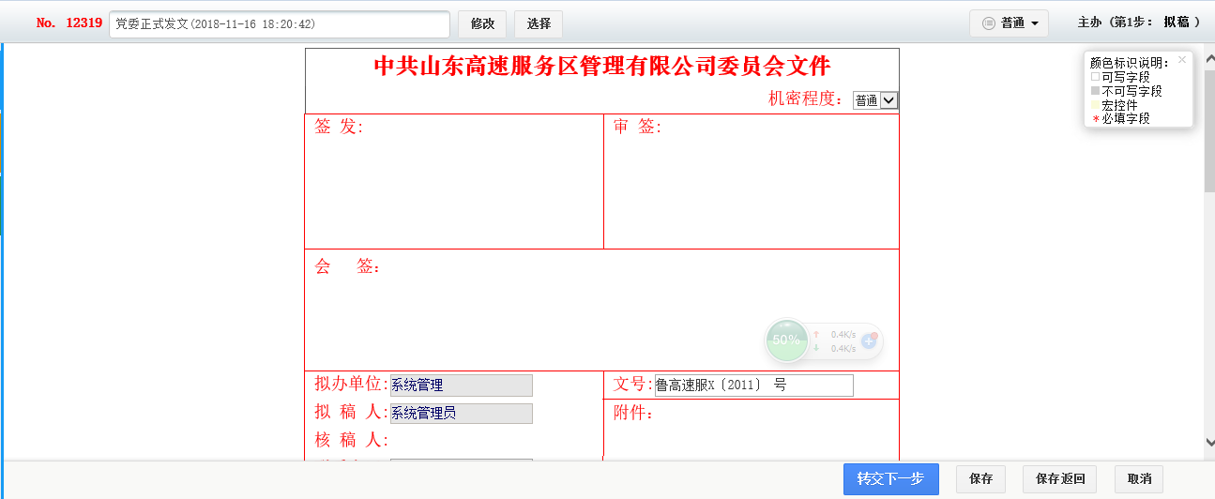Click the 文号 input field
The width and height of the screenshot is (1215, 499).
coord(753,386)
